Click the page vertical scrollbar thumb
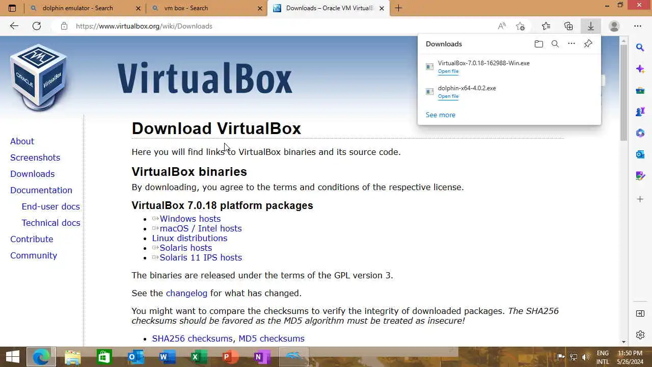Image resolution: width=652 pixels, height=367 pixels. [623, 93]
